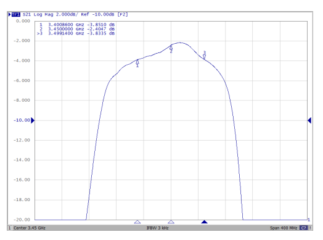This screenshot has width=323, height=240.
Task: Click marker 1 on the trace
Action: coord(137,64)
